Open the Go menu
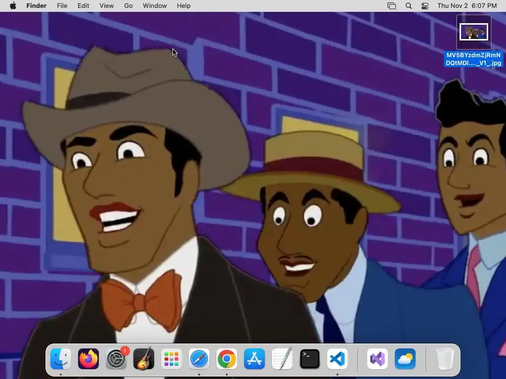The image size is (506, 379). 128,6
